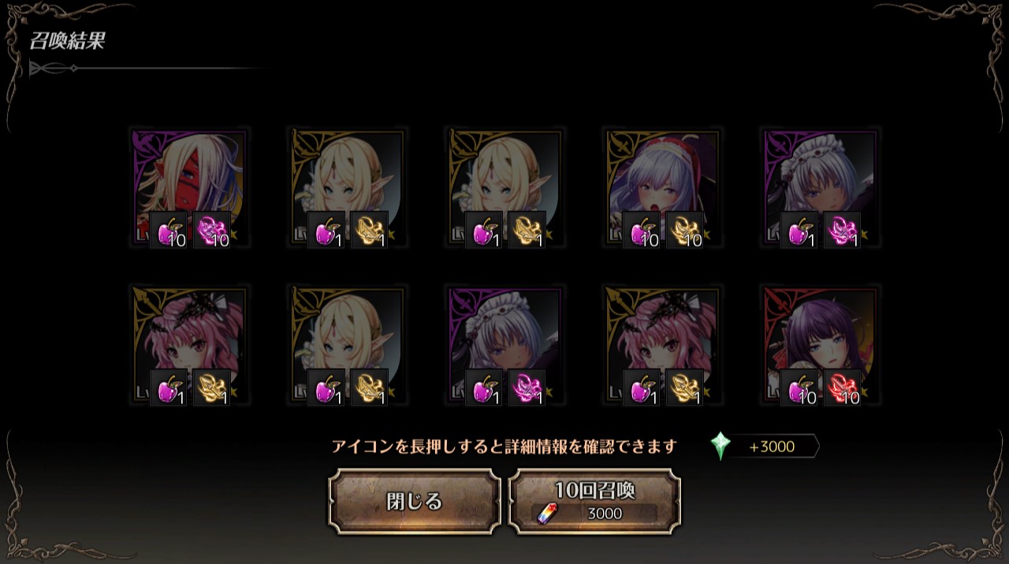Screen dimensions: 1009x564
Task: Select the pink-haired character in bottom-left slot
Action: (190, 347)
